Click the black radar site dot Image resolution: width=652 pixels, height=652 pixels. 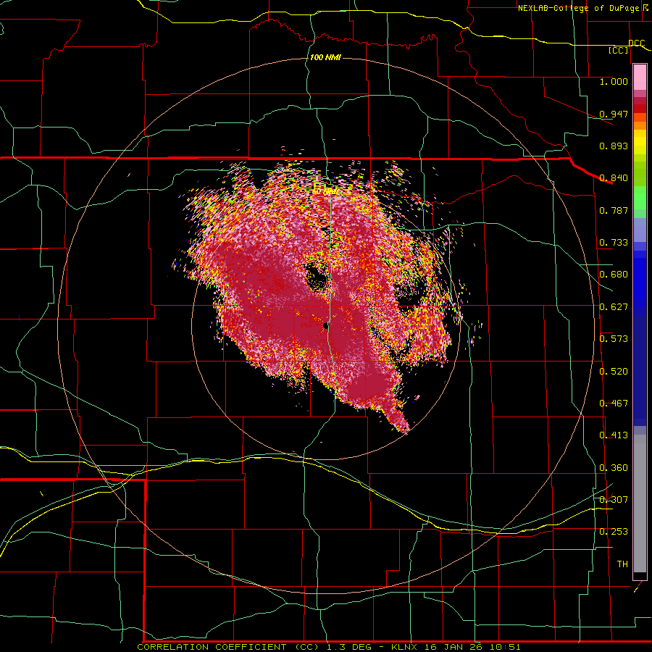(x=326, y=327)
